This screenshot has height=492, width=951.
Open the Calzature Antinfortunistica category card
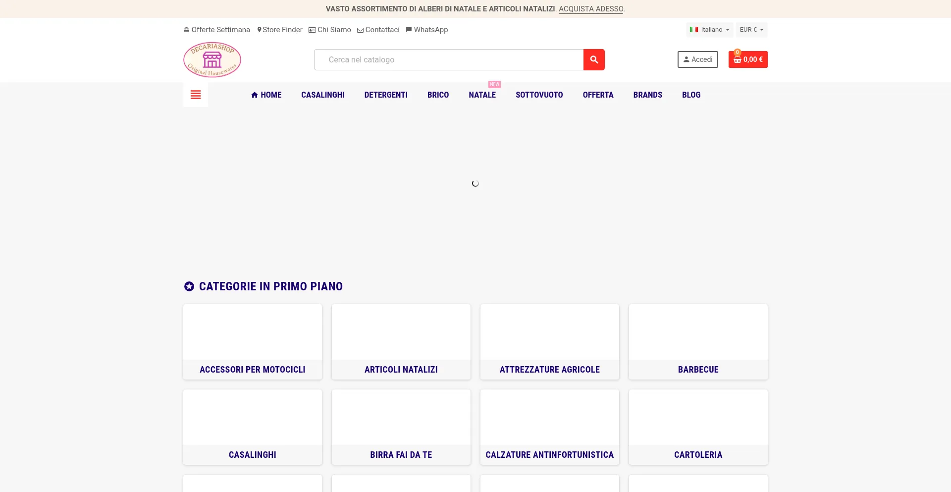pos(550,427)
